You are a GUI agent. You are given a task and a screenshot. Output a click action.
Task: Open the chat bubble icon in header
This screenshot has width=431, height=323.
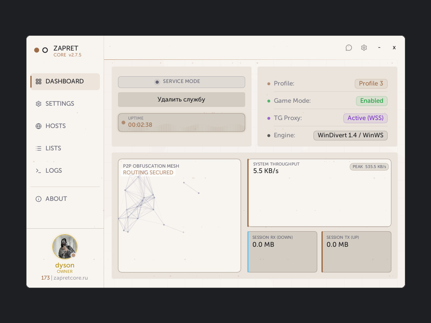pyautogui.click(x=348, y=48)
